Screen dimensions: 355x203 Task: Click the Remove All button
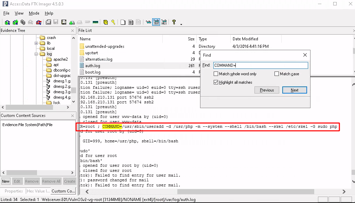(x=51, y=181)
